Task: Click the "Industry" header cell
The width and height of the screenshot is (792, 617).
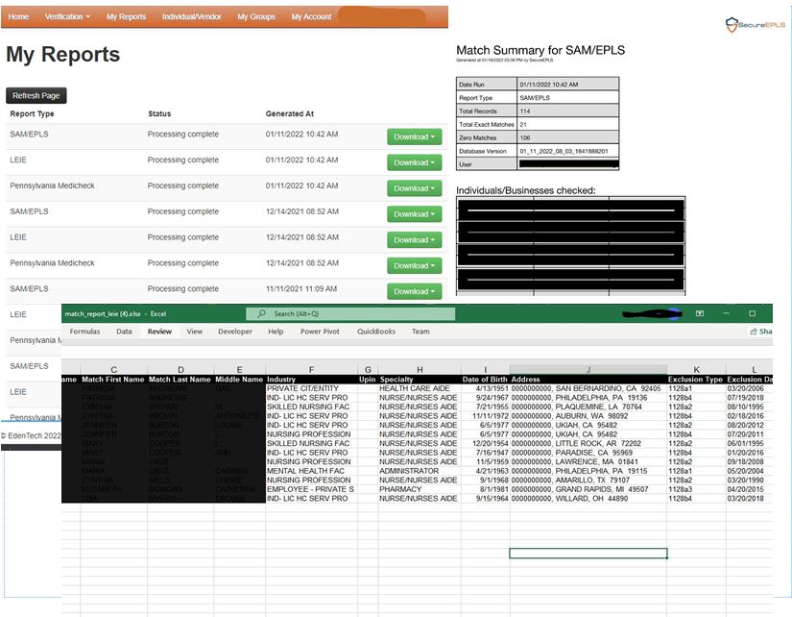Action: tap(311, 380)
